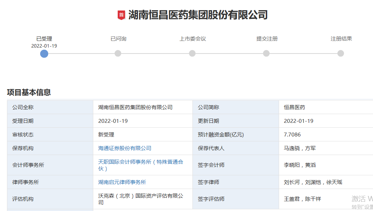Click the 受理日期 value 2022-01-19
Image resolution: width=373 pixels, height=211 pixels.
tap(113, 121)
